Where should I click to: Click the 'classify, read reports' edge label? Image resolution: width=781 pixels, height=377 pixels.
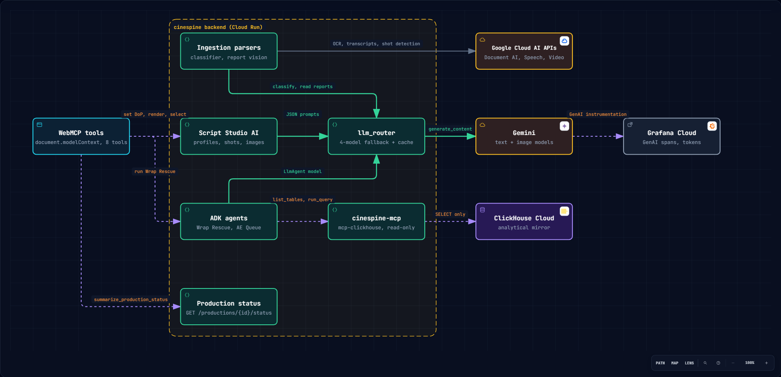302,86
